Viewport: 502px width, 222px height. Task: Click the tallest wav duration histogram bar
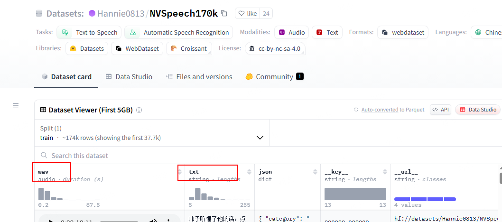41,194
